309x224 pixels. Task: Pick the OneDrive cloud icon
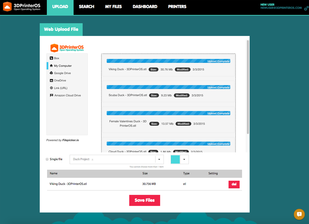(x=51, y=80)
